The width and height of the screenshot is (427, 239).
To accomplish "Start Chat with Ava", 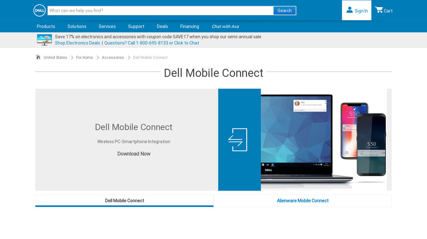I will (x=225, y=27).
